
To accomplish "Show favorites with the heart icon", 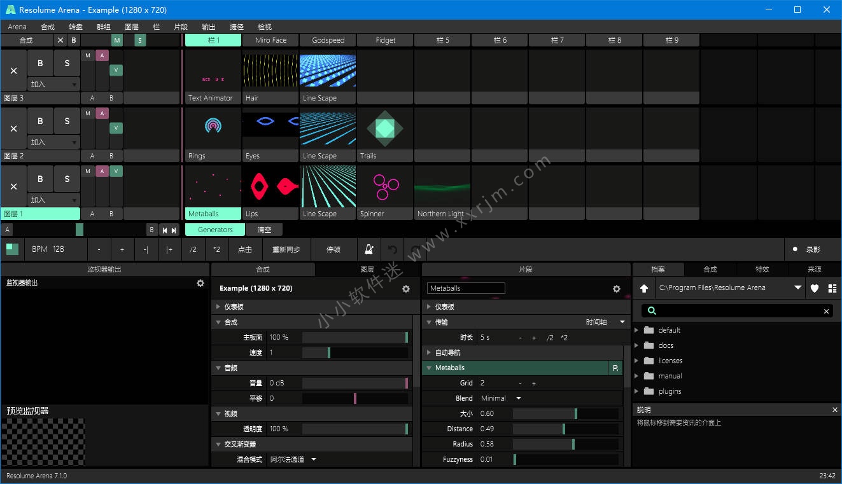I will (x=814, y=288).
